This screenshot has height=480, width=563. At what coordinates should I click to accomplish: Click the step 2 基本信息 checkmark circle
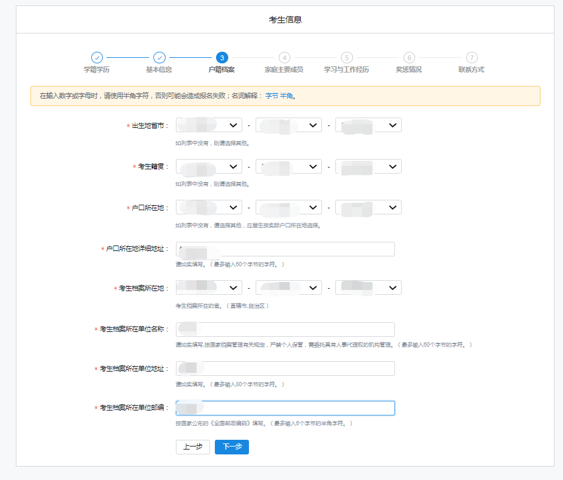[159, 57]
